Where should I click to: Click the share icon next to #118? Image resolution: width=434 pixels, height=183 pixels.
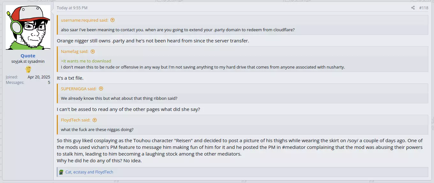(x=413, y=8)
